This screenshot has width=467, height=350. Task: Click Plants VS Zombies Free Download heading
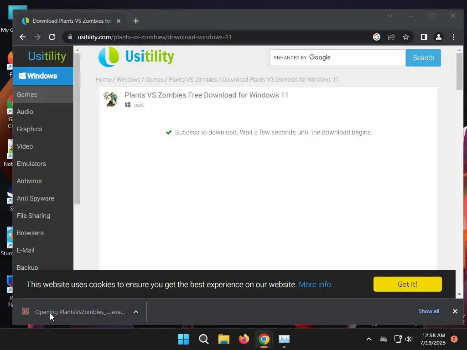[x=207, y=95]
